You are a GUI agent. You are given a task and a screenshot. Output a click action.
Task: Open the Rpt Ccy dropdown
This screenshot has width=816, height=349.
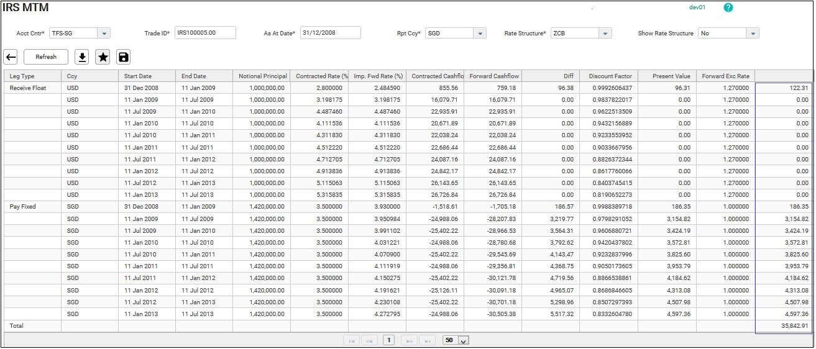coord(479,34)
